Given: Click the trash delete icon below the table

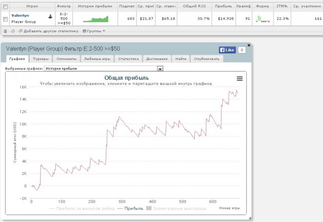Looking at the screenshot, I should point(5,31).
